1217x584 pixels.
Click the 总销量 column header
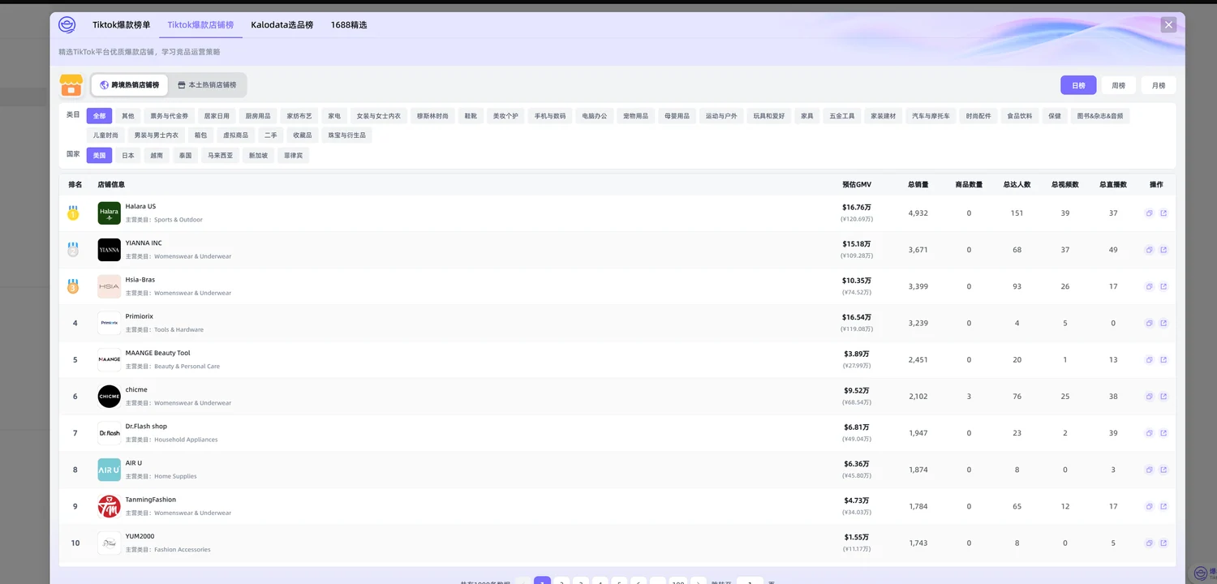(918, 185)
